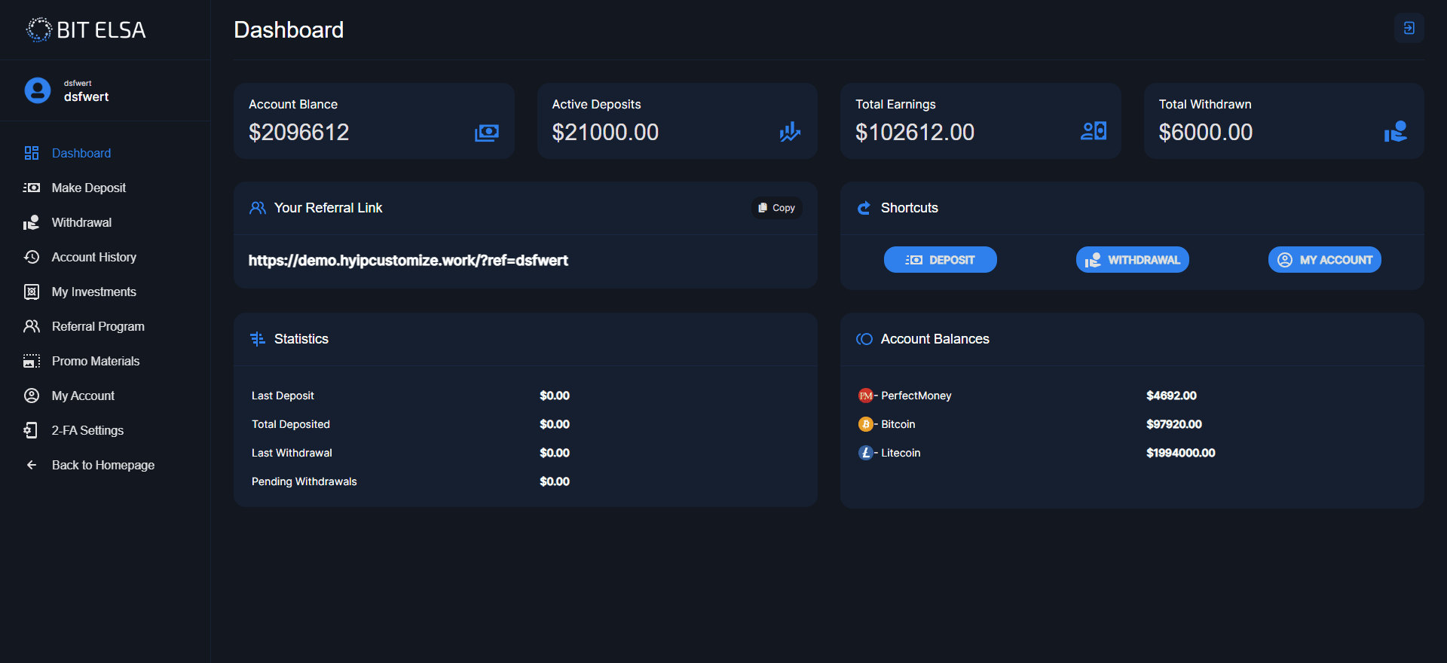1447x663 pixels.
Task: Click the Total Deposited label
Action: click(x=291, y=424)
